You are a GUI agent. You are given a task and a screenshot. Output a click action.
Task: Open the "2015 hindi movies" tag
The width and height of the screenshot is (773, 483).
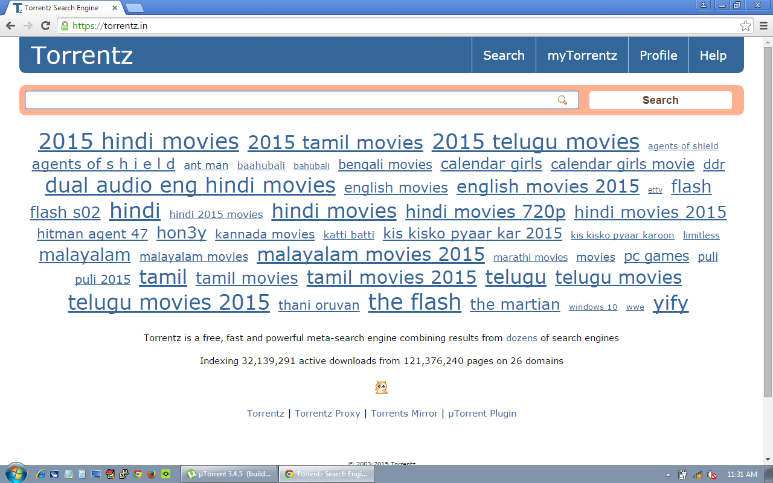tap(139, 141)
